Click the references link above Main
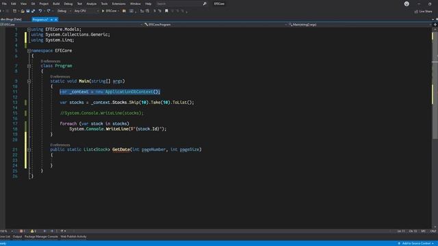438x246 pixels. click(60, 77)
